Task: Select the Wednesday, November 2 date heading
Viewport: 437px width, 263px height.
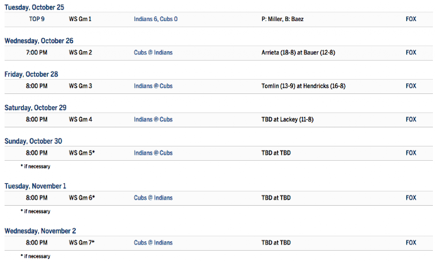Action: [40, 231]
